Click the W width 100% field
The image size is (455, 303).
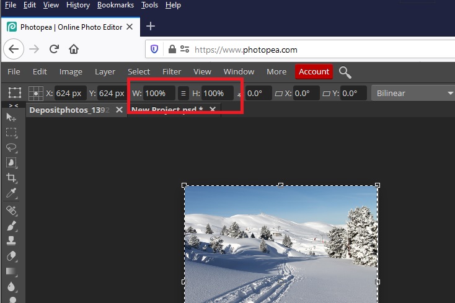click(159, 94)
